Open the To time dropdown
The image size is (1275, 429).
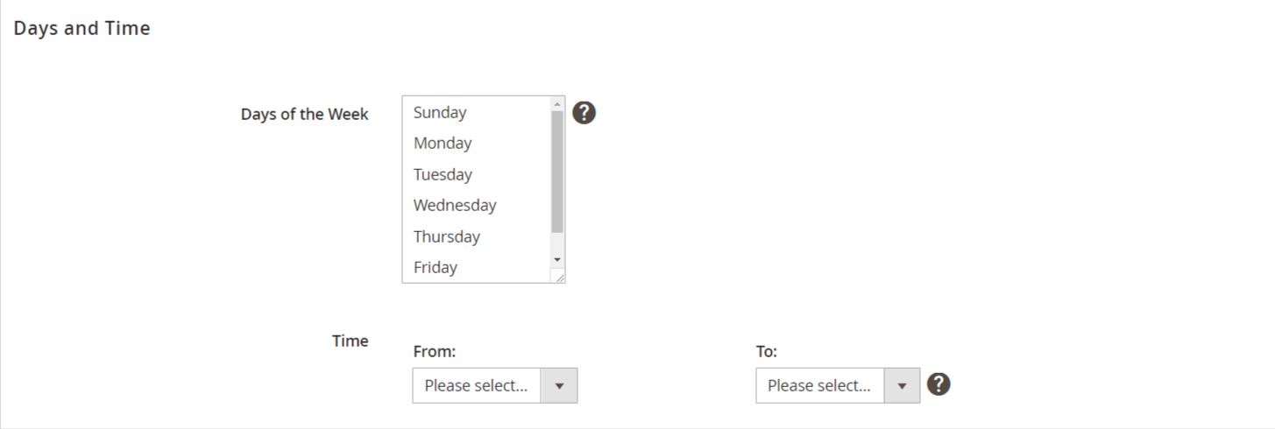tap(838, 385)
